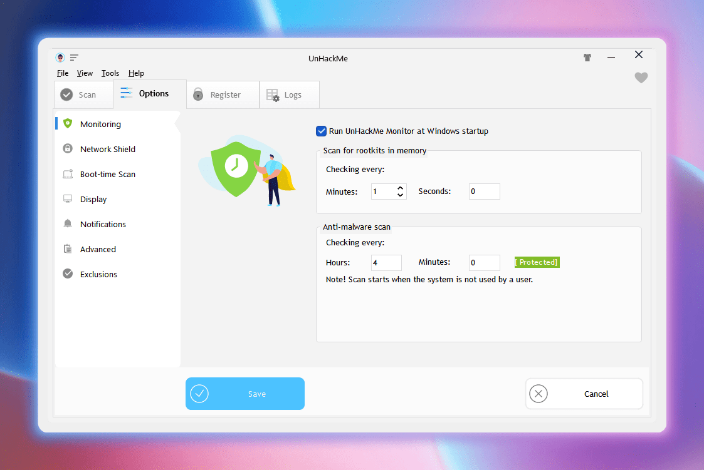Open the hamburger lines icon beside logo
The image size is (704, 470).
[74, 58]
